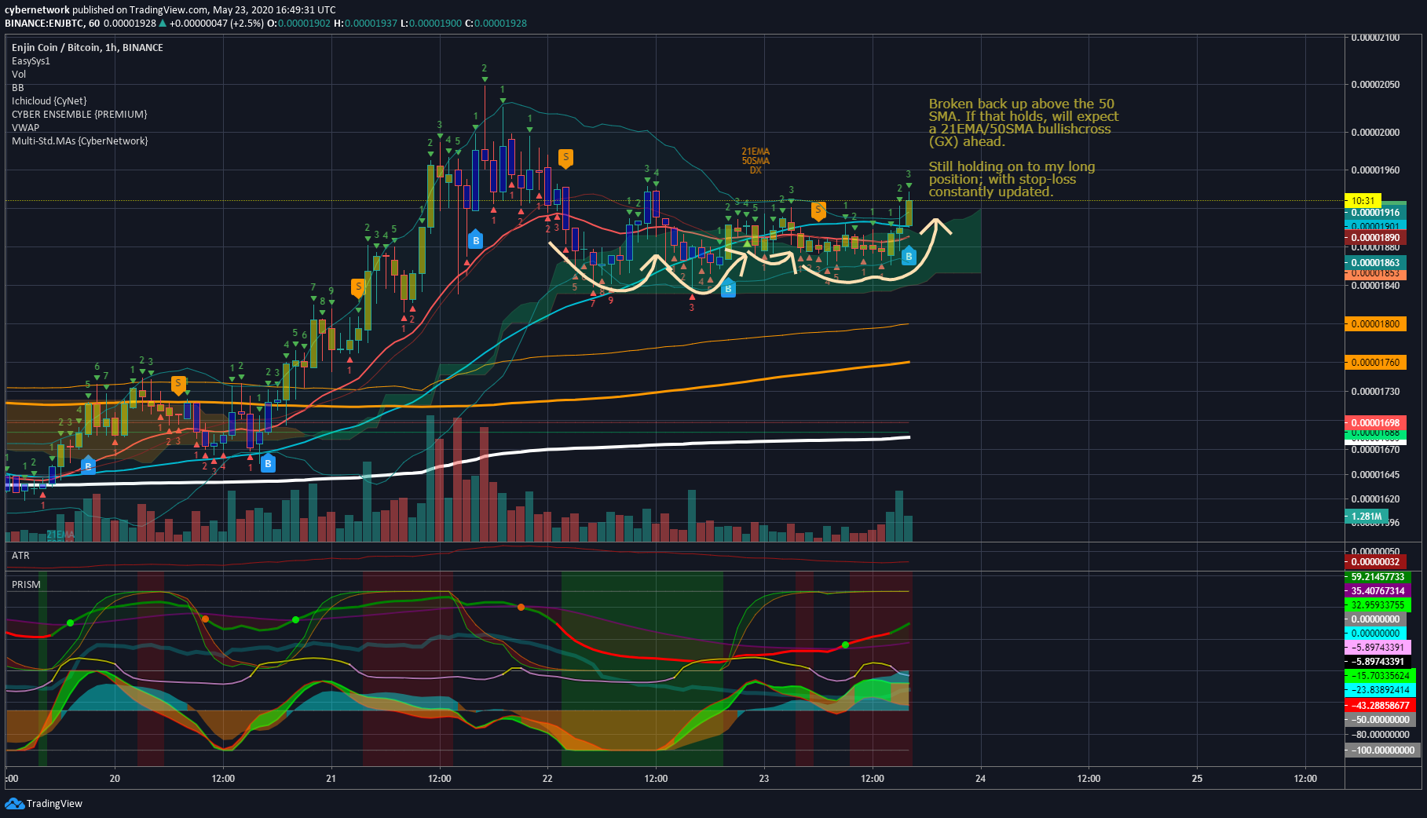The height and width of the screenshot is (818, 1427).
Task: Click the red 0.00001698 price label
Action: click(1375, 423)
